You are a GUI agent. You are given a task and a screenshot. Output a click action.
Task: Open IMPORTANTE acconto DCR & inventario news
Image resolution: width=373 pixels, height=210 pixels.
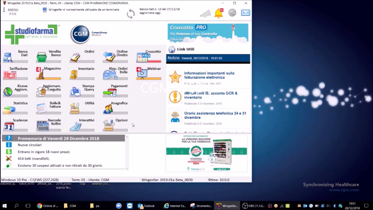tap(211, 95)
